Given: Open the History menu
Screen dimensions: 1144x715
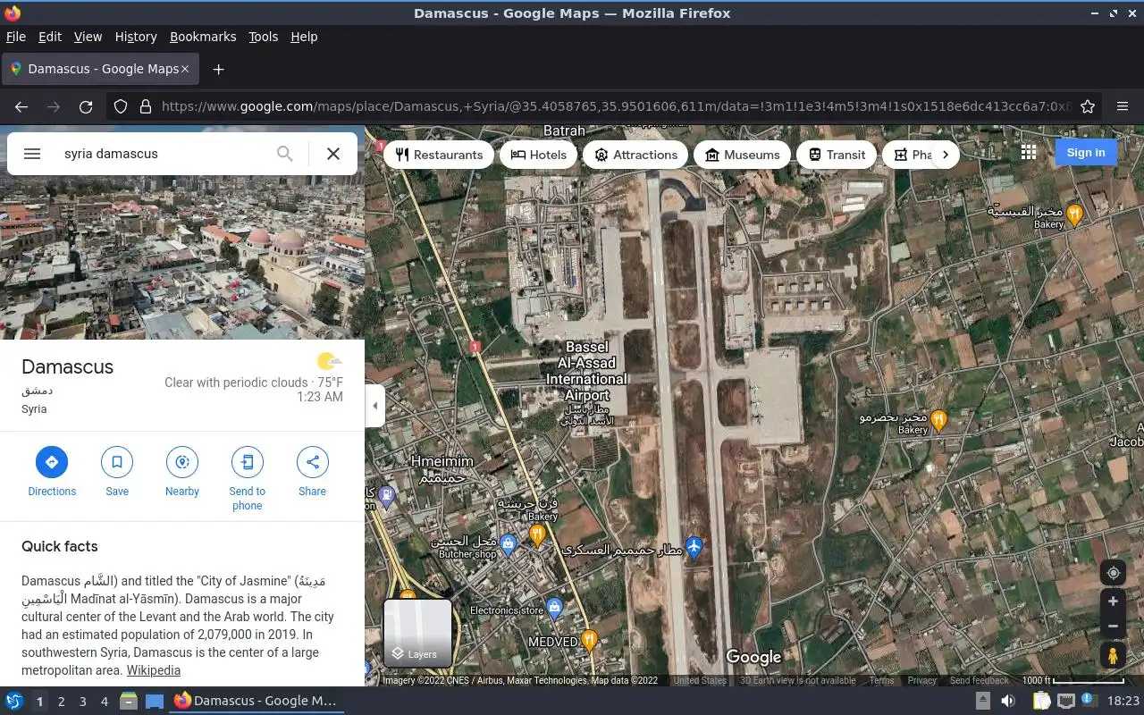Looking at the screenshot, I should pos(136,37).
